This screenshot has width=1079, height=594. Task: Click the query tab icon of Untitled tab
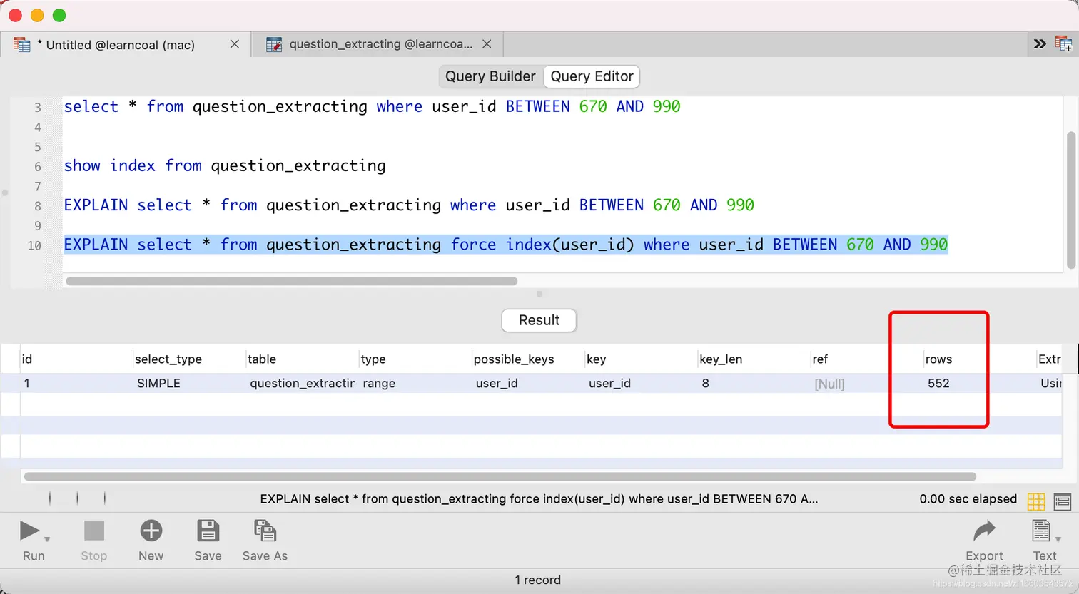[x=22, y=45]
